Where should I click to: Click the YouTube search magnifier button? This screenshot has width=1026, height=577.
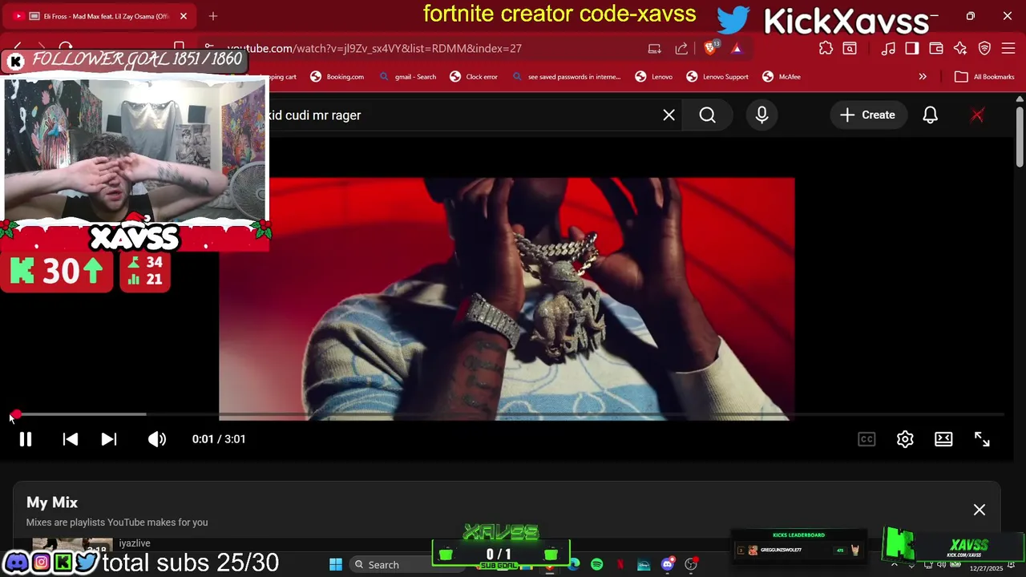[x=708, y=115]
